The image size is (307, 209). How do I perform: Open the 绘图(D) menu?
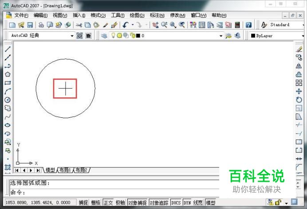(x=137, y=15)
